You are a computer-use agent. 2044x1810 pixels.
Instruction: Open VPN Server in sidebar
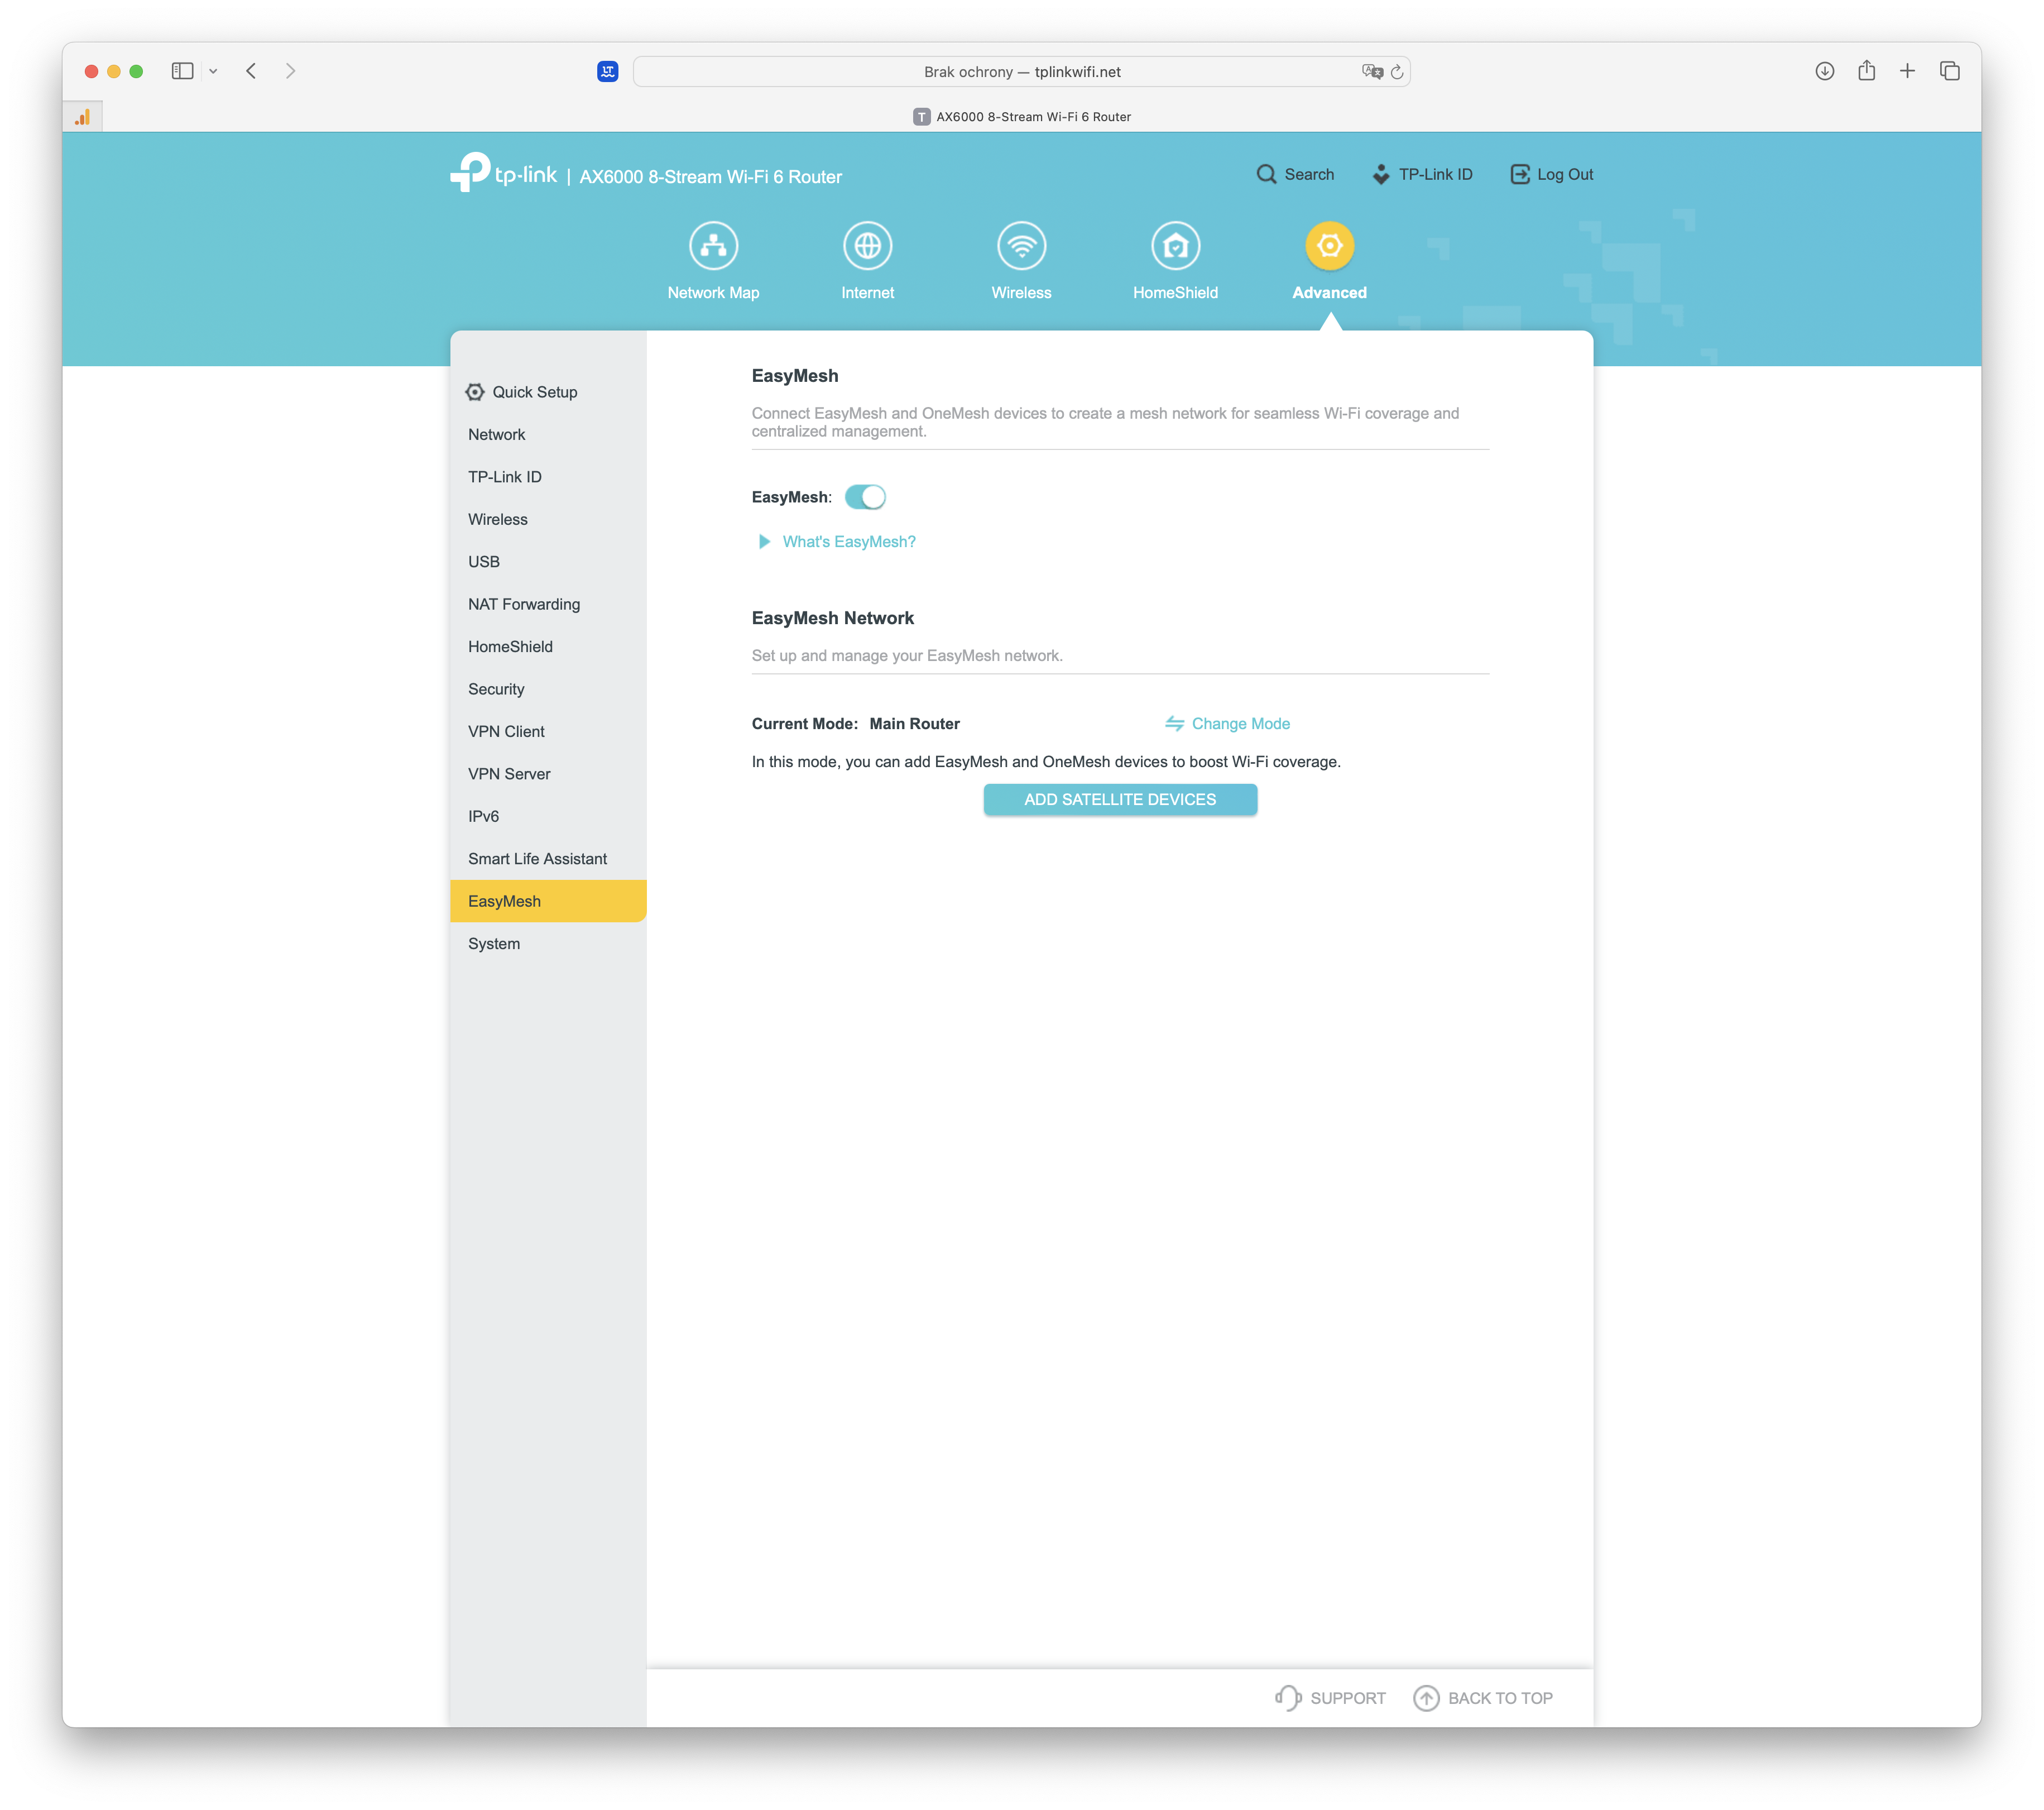click(x=548, y=774)
